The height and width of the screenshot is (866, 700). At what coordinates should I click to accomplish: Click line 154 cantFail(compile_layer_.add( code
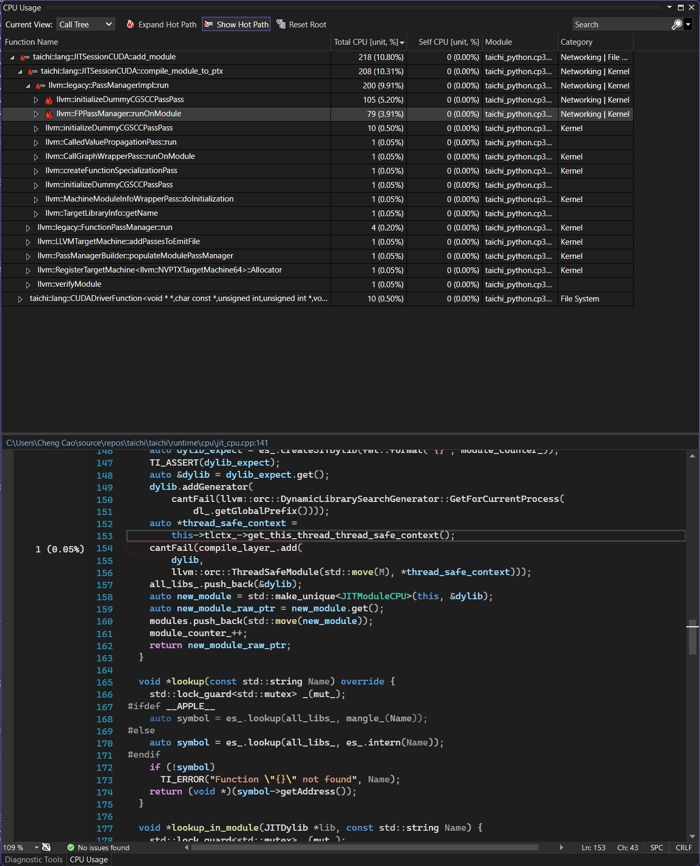pos(226,548)
